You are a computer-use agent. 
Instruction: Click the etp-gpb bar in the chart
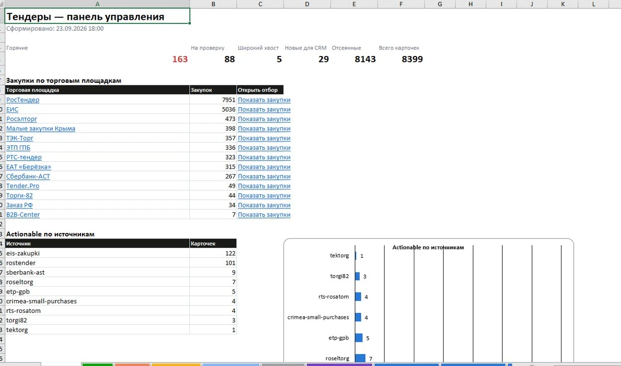359,338
